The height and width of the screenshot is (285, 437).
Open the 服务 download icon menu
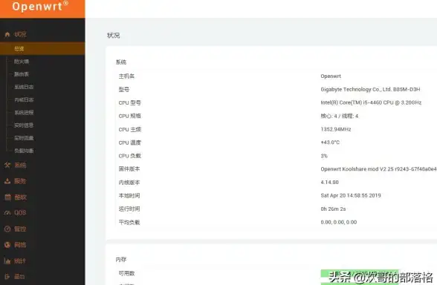point(16,181)
